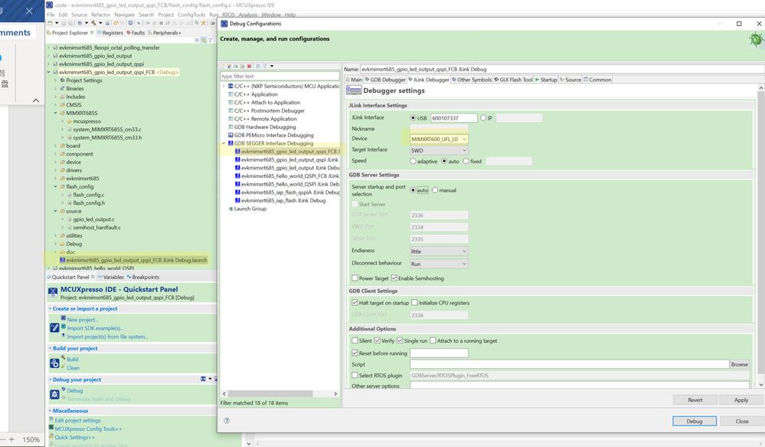Image resolution: width=765 pixels, height=447 pixels.
Task: Toggle the Power Target checkbox
Action: tap(355, 278)
